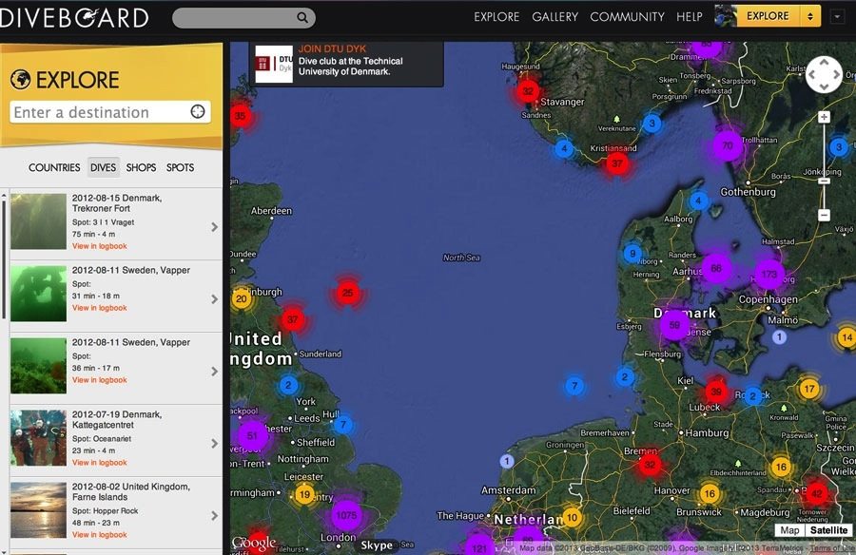856x555 pixels.
Task: Click the purple 1075 cluster near London
Action: (x=346, y=515)
